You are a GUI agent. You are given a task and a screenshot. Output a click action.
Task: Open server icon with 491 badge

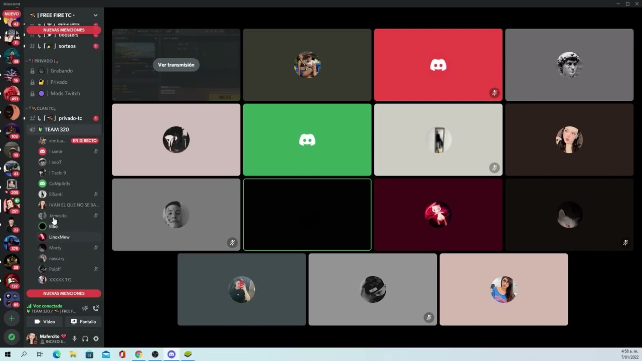[12, 93]
